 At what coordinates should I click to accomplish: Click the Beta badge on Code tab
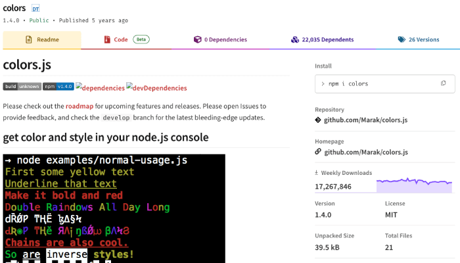tap(141, 39)
